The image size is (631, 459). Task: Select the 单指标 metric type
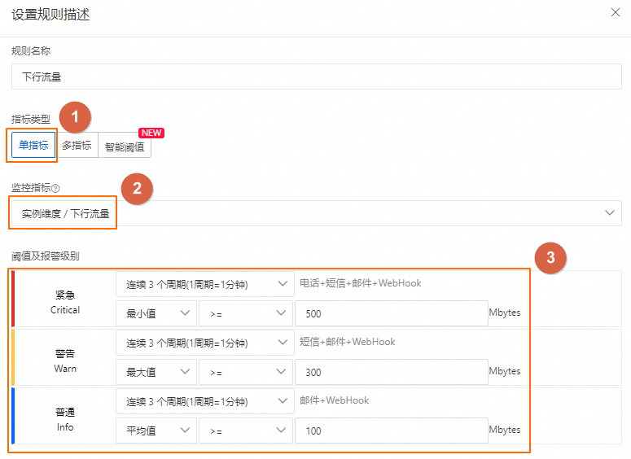pyautogui.click(x=33, y=145)
